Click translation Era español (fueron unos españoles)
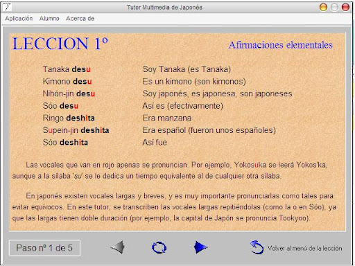Image resolution: width=355 pixels, height=266 pixels. (209, 130)
